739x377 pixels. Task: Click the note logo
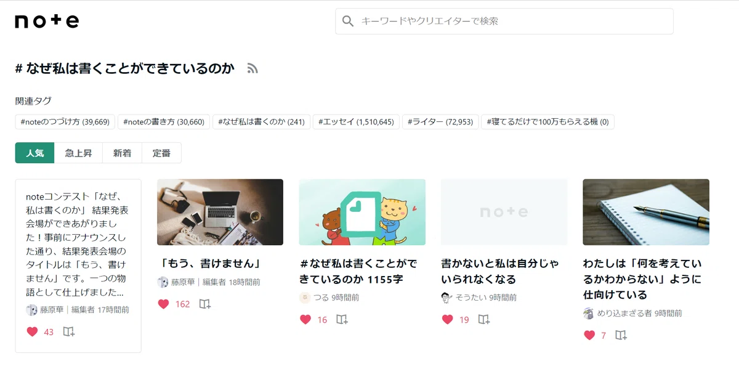pyautogui.click(x=47, y=21)
